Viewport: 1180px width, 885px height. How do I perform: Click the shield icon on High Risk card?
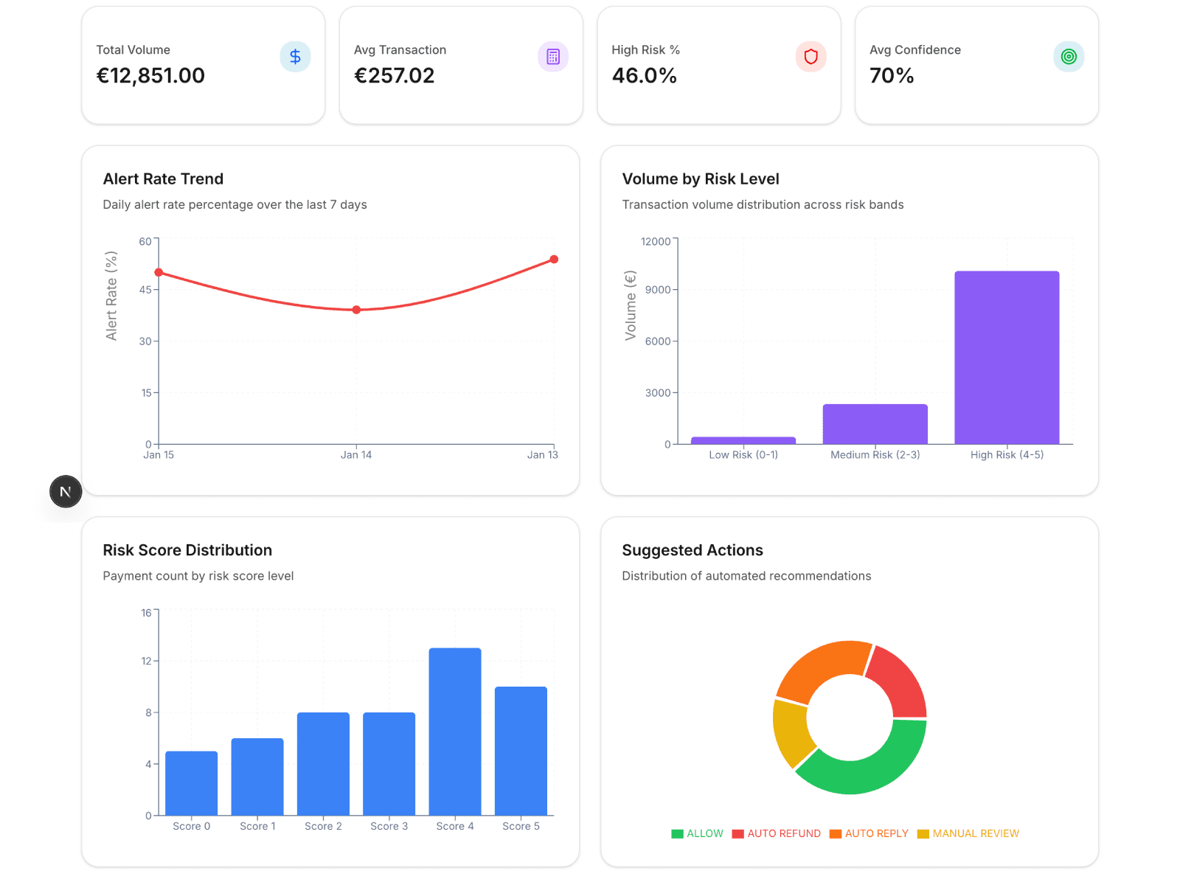coord(811,56)
